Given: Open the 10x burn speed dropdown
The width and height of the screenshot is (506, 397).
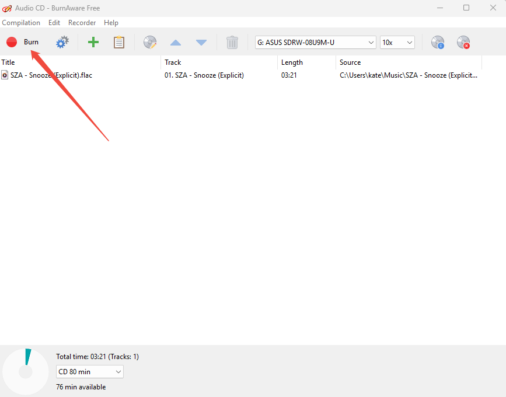Looking at the screenshot, I should tap(397, 42).
